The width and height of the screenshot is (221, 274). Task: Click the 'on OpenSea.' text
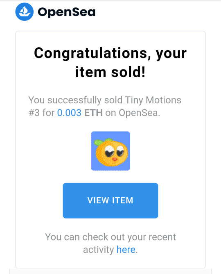tap(133, 113)
